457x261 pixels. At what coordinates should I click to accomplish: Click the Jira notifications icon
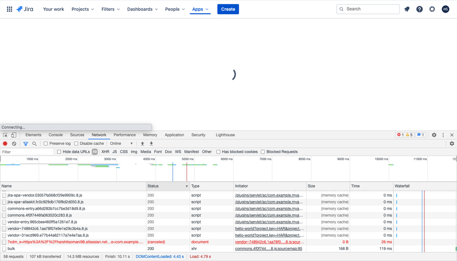pos(407,9)
